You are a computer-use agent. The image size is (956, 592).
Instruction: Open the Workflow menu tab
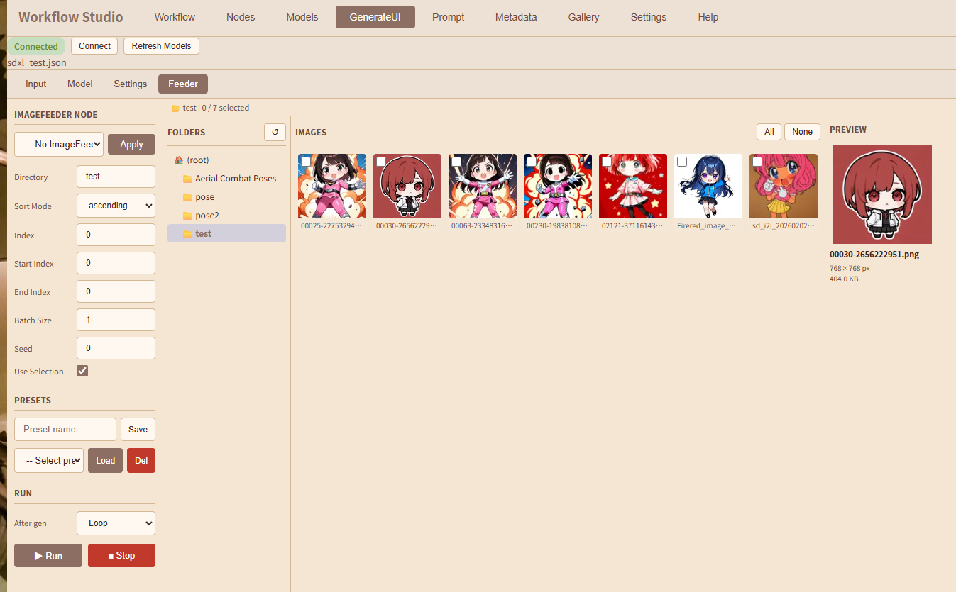click(175, 17)
